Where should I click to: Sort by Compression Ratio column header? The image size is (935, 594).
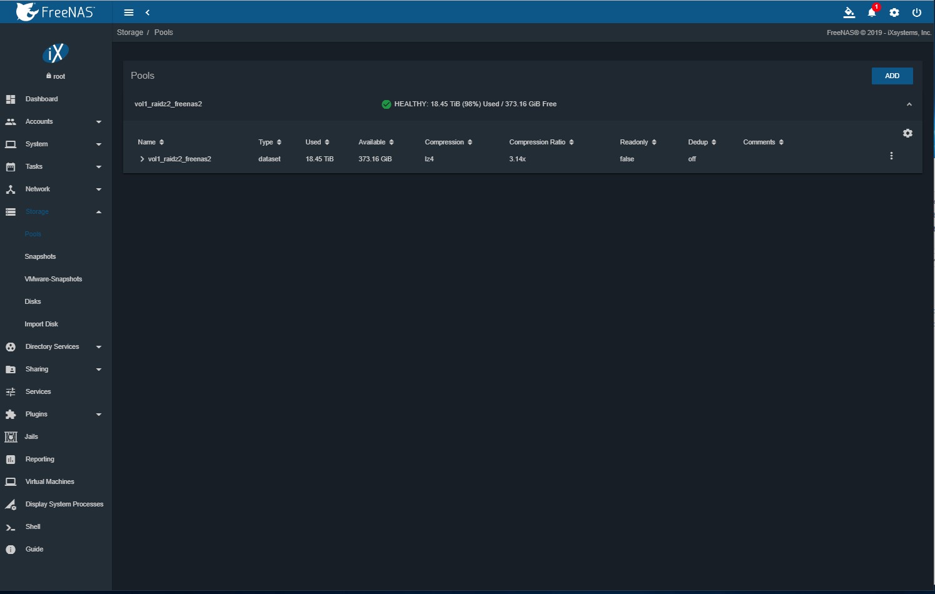[x=541, y=143]
